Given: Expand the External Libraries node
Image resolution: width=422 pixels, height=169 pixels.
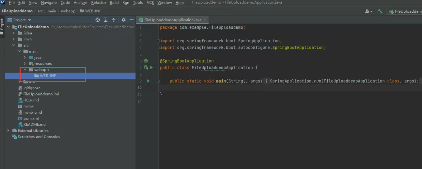Looking at the screenshot, I should tap(8, 131).
